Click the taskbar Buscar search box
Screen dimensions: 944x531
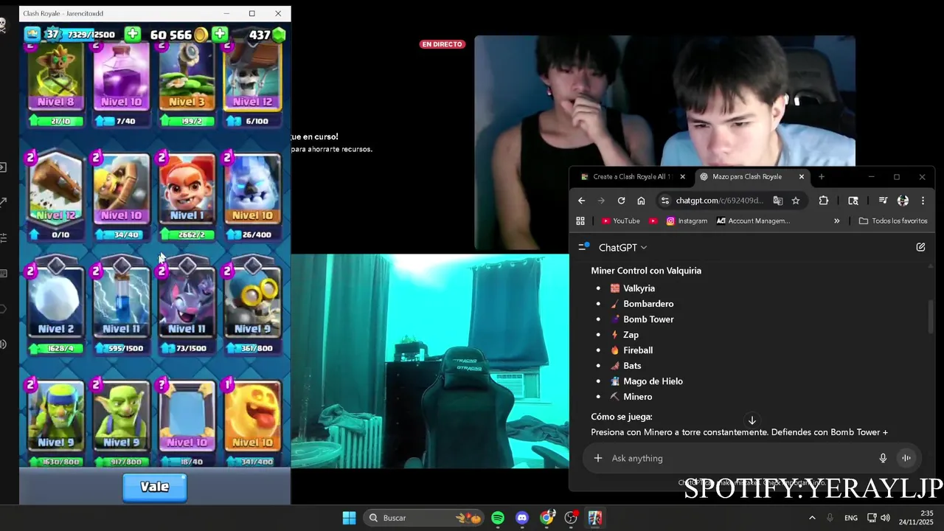point(424,518)
